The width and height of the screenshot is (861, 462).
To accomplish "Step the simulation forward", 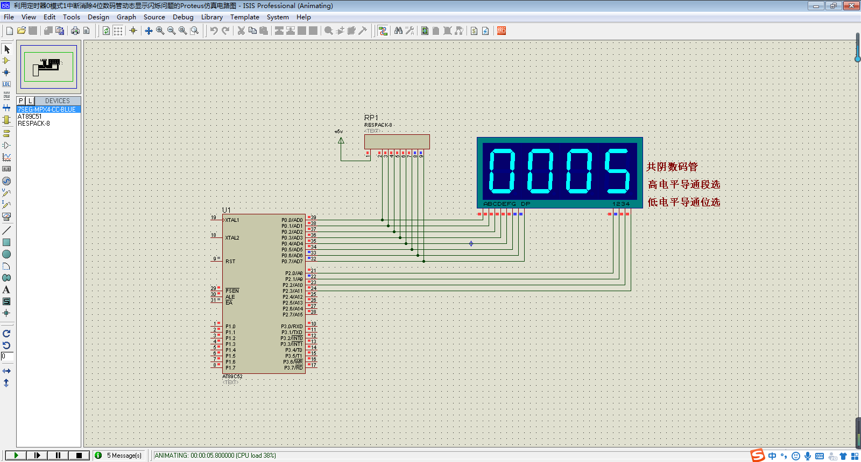I will point(37,455).
